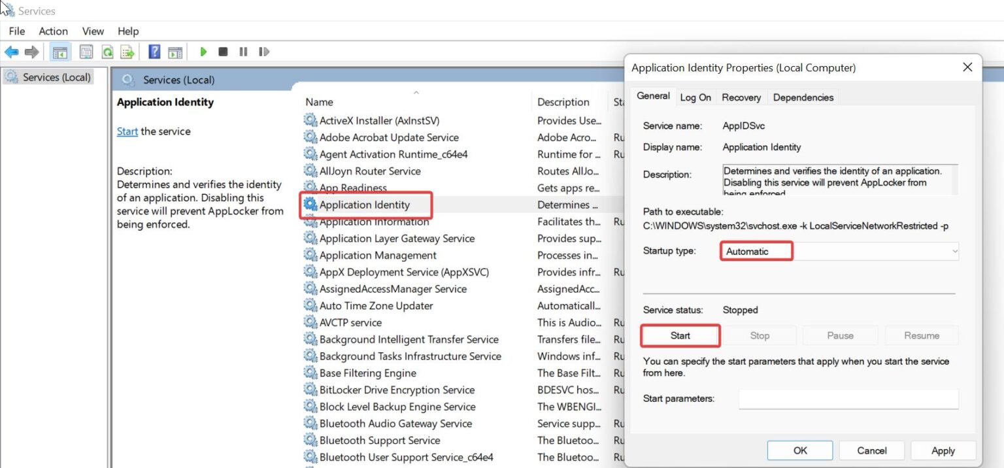The height and width of the screenshot is (468, 1004).
Task: Click the forward navigation arrow icon
Action: pyautogui.click(x=31, y=52)
